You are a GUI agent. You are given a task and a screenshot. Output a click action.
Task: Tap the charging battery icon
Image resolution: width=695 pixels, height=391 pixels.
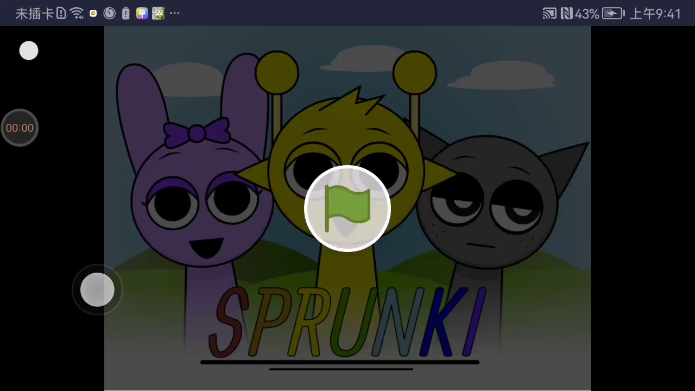click(614, 14)
